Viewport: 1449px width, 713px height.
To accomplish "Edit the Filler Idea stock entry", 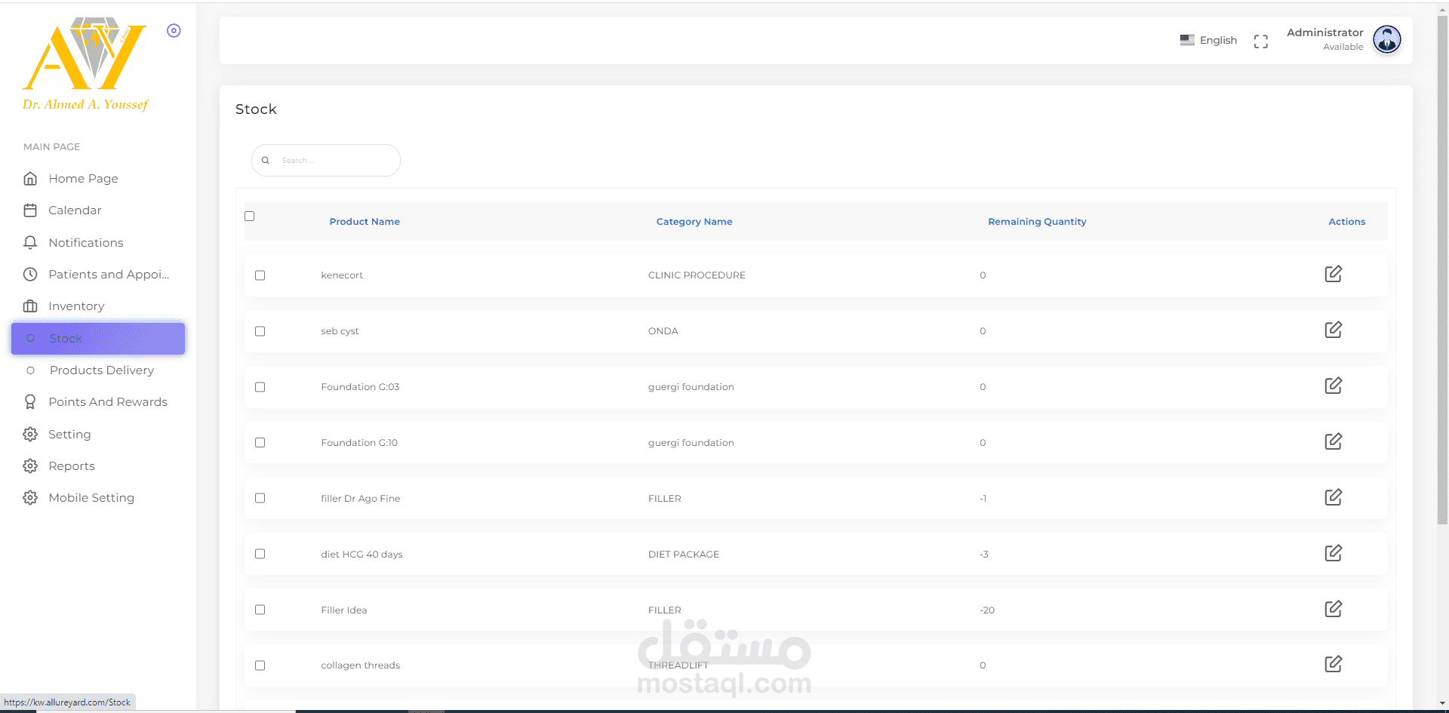I will [1333, 609].
